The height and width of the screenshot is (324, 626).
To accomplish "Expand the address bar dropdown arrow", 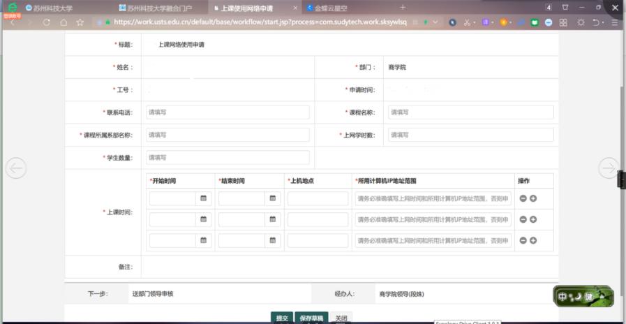I will coord(436,22).
